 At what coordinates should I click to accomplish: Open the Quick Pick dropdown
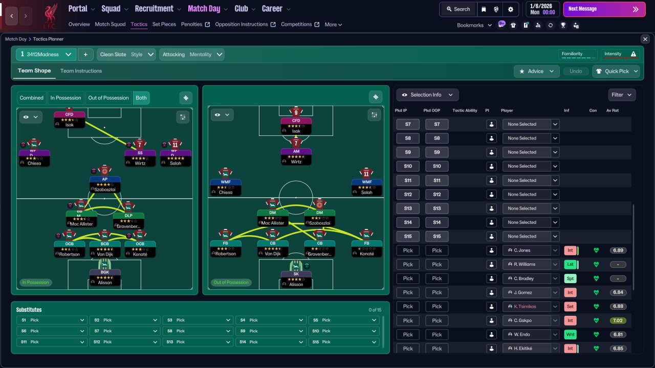(616, 71)
